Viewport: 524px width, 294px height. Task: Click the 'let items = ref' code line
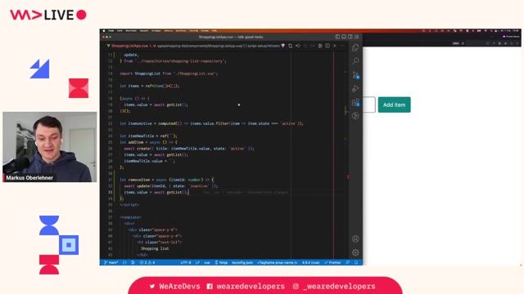click(149, 86)
